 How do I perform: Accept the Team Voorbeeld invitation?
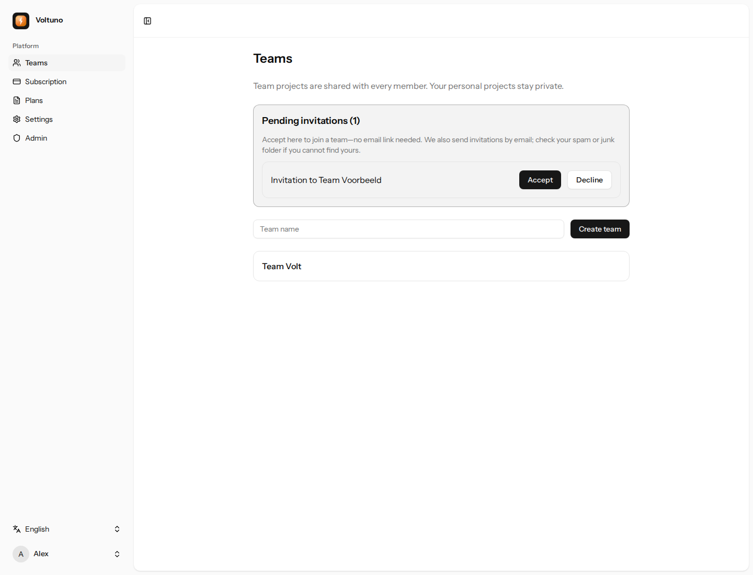[540, 180]
